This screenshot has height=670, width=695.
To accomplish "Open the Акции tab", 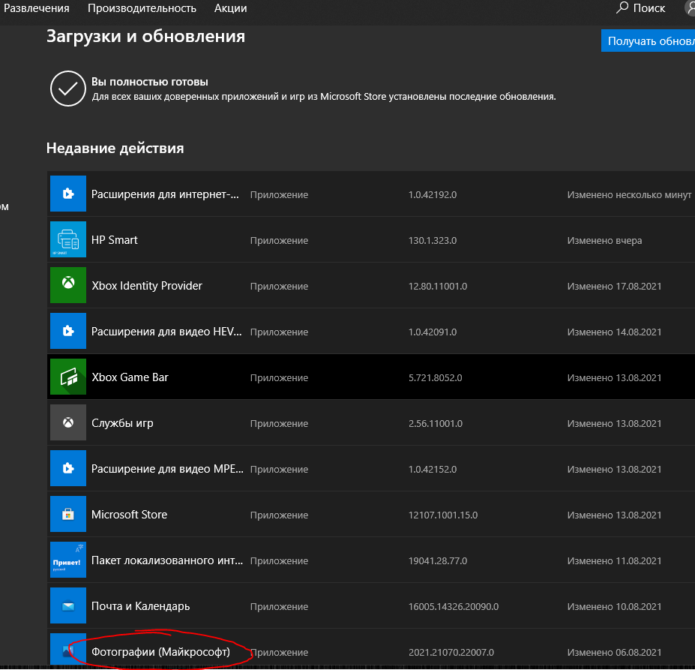I will tap(230, 8).
